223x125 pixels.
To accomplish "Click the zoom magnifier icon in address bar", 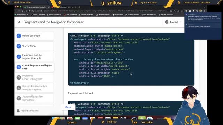I will tap(175, 11).
